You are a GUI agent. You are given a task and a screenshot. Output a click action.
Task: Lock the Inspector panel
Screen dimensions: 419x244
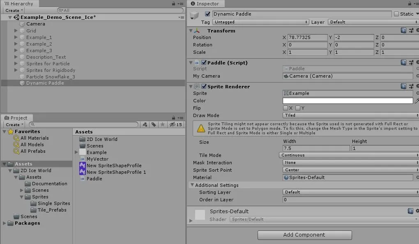(x=410, y=3)
